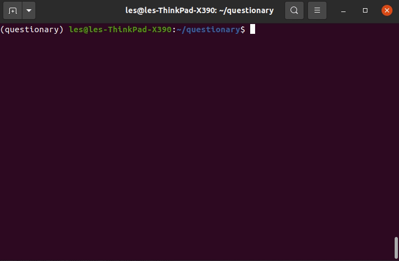Minimize the terminal window

[343, 10]
